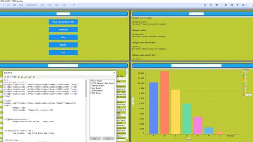Screen dimensions: 253x142
Task: Click the white title field of bar chart panel
Action: (x=196, y=65)
